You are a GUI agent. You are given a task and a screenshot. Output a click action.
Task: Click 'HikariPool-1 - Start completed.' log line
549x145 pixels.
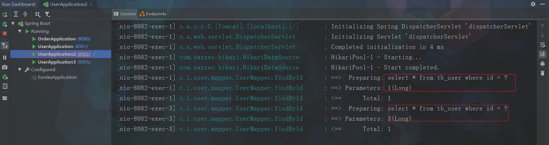pos(385,68)
